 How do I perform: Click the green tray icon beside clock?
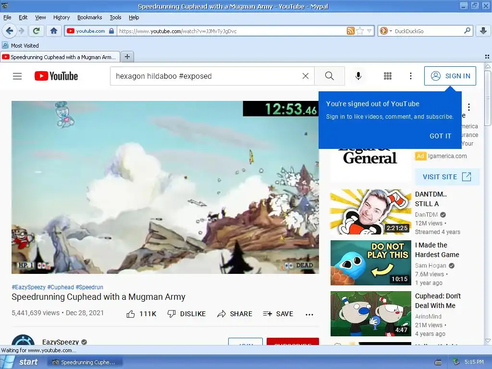pos(456,362)
